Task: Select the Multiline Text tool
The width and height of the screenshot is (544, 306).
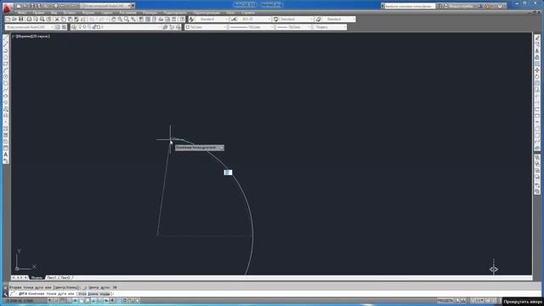Action: tap(6, 155)
